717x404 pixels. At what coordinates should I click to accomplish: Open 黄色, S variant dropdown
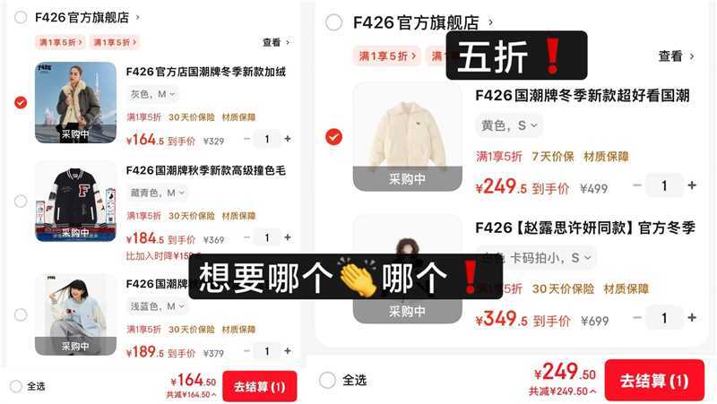pyautogui.click(x=509, y=125)
